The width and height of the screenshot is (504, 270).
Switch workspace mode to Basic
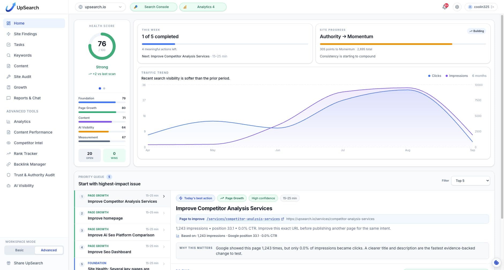click(x=19, y=250)
